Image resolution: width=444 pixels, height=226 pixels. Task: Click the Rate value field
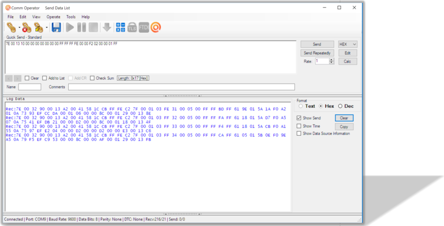tap(322, 61)
